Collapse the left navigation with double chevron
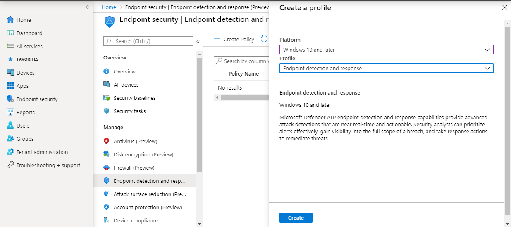511x227 pixels. (88, 7)
